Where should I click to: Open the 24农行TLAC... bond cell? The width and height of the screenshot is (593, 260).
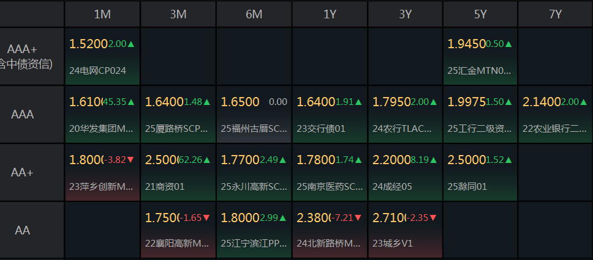pos(405,115)
